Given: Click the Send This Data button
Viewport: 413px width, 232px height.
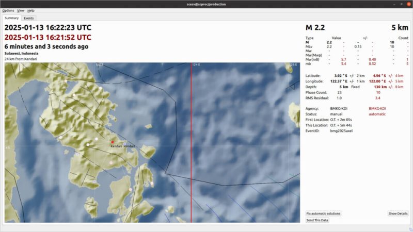Looking at the screenshot, I should (317, 220).
